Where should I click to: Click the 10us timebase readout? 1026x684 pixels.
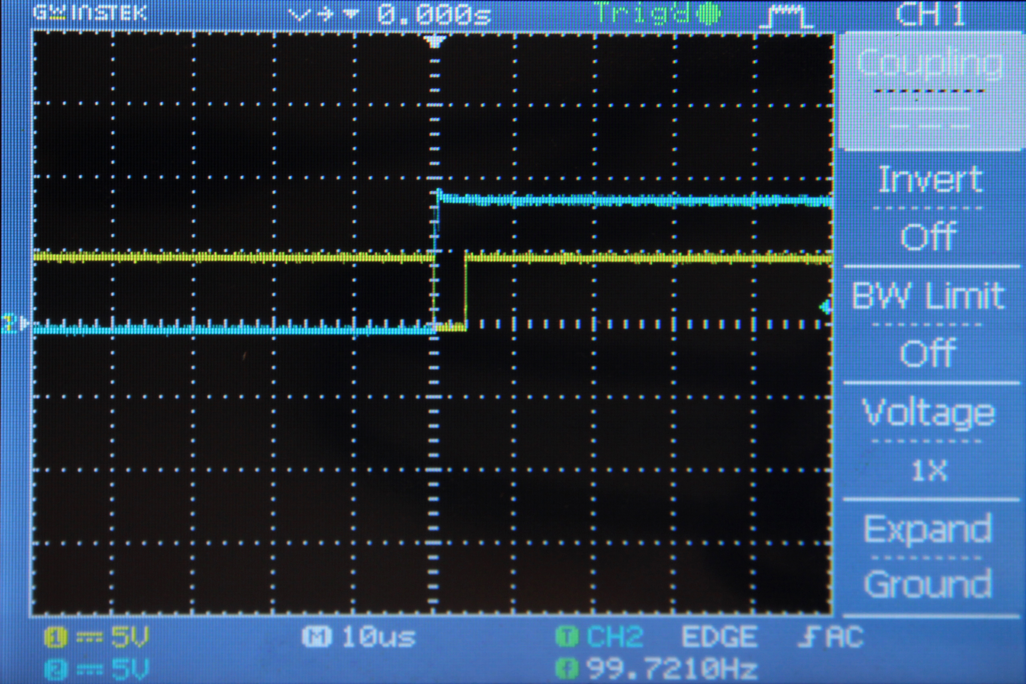coord(379,637)
